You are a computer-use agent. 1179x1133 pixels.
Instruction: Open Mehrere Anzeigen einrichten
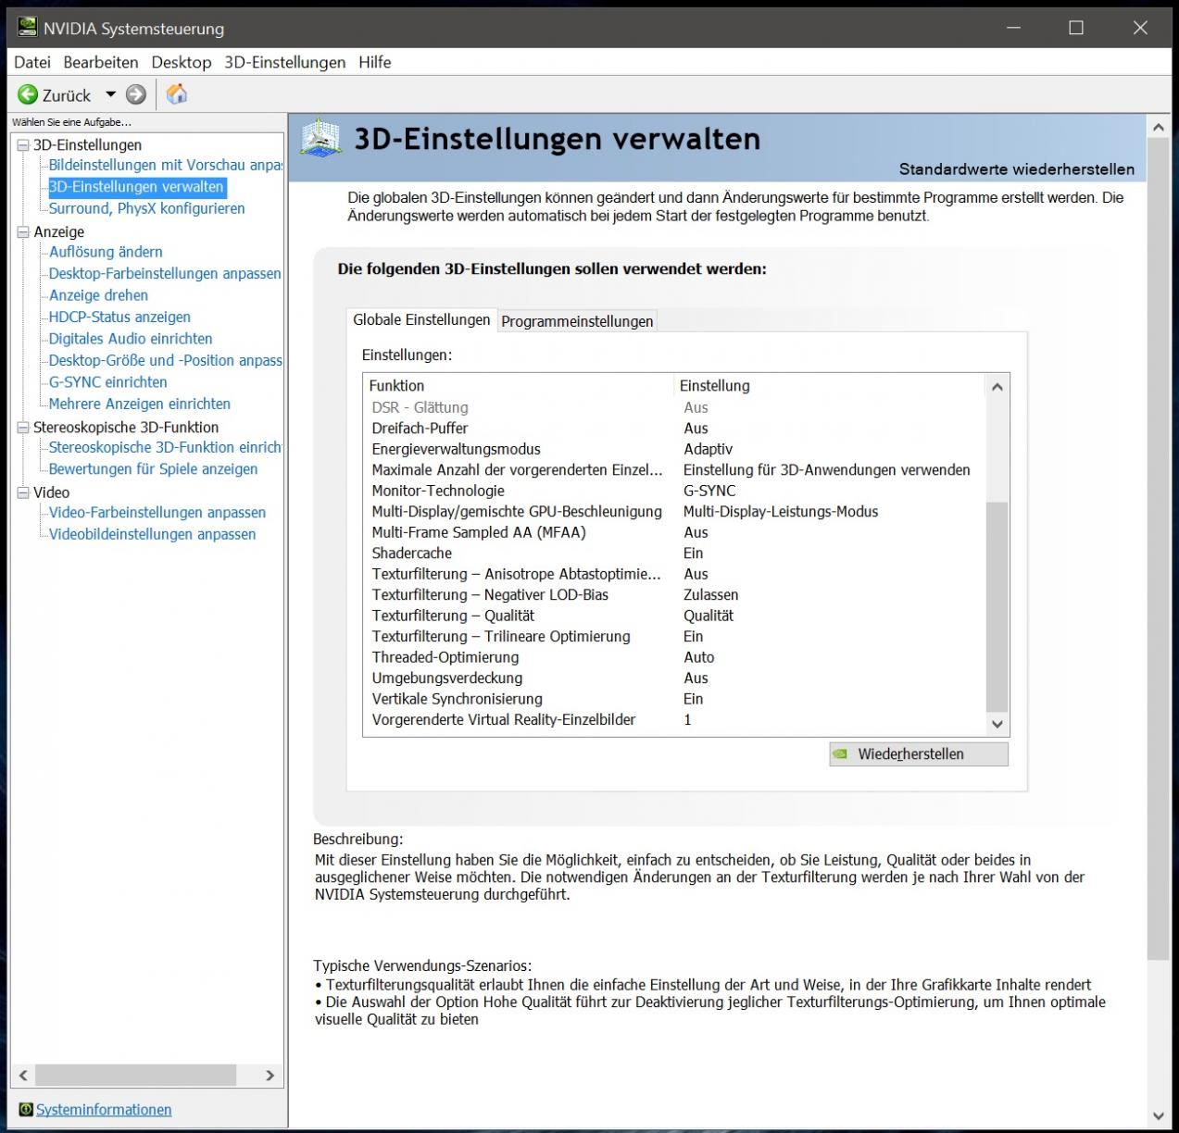point(139,404)
